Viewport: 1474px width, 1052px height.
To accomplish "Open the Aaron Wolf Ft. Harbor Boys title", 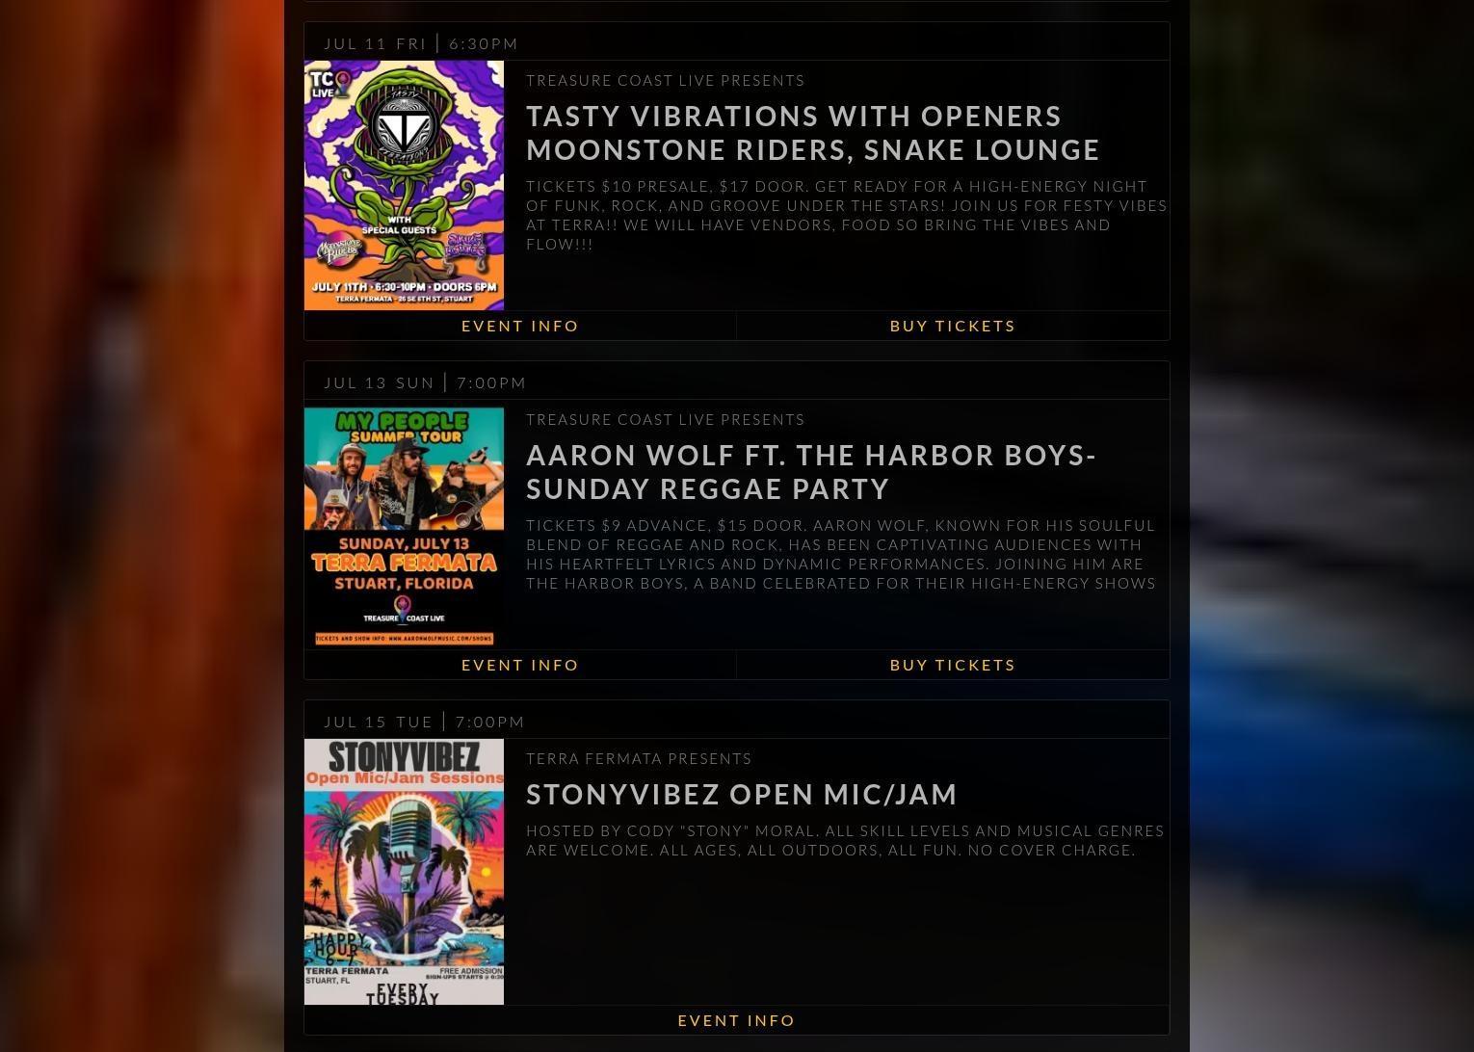I will coord(811,472).
